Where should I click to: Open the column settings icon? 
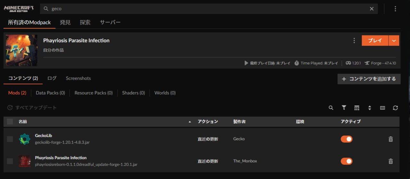point(382,108)
